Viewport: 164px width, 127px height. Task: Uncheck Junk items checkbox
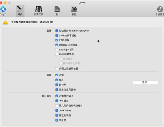coord(57,110)
